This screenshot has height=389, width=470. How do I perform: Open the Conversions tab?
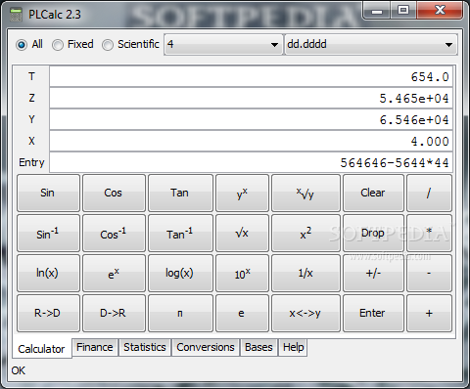[x=206, y=347]
